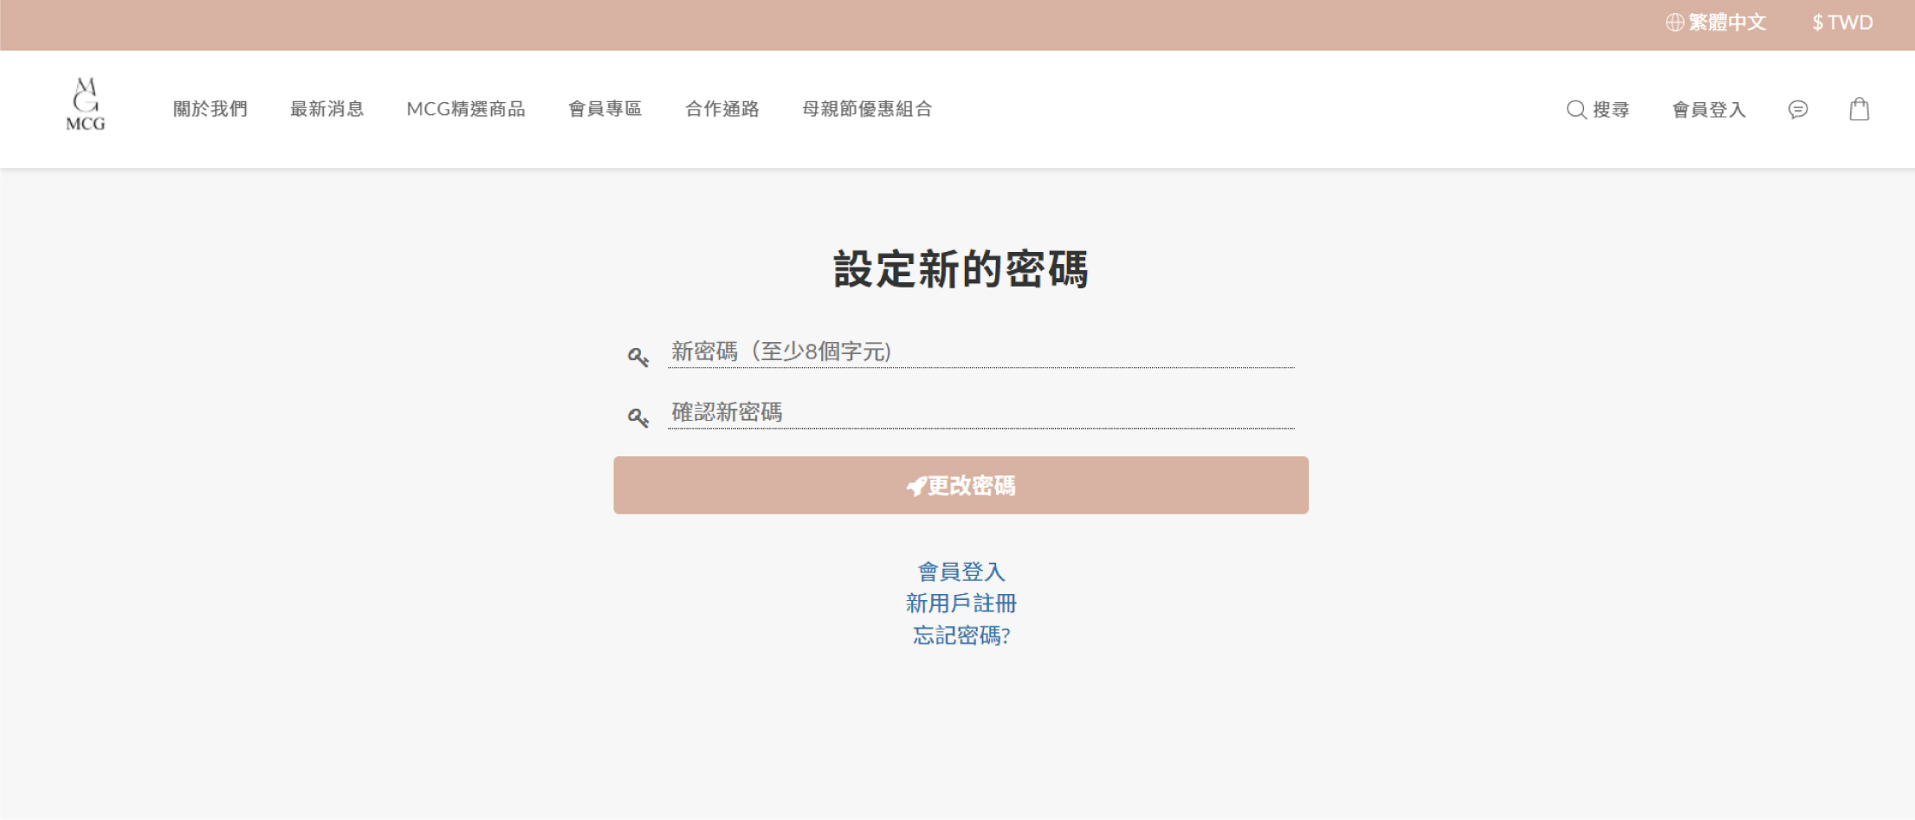Viewport: 1915px width, 820px height.
Task: Visit 最新消息 page
Action: [327, 109]
